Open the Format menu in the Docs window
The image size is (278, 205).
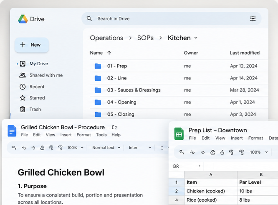(83, 135)
